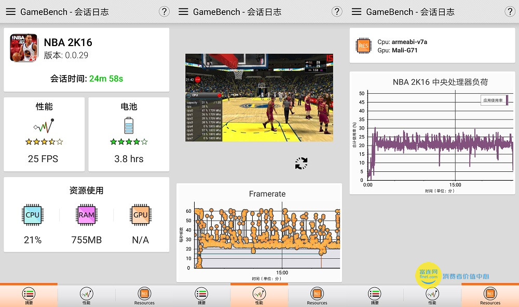
Task: Select 摘要 tab below the 资源使用 card
Action: 29,296
